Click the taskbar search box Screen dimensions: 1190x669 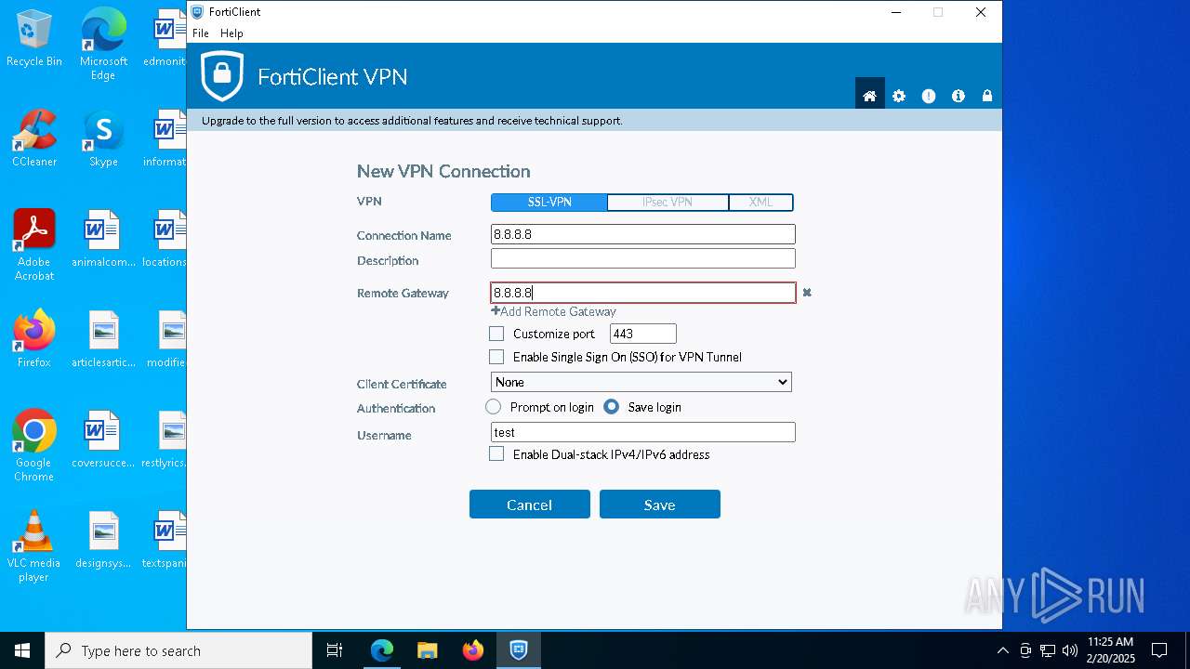click(178, 650)
